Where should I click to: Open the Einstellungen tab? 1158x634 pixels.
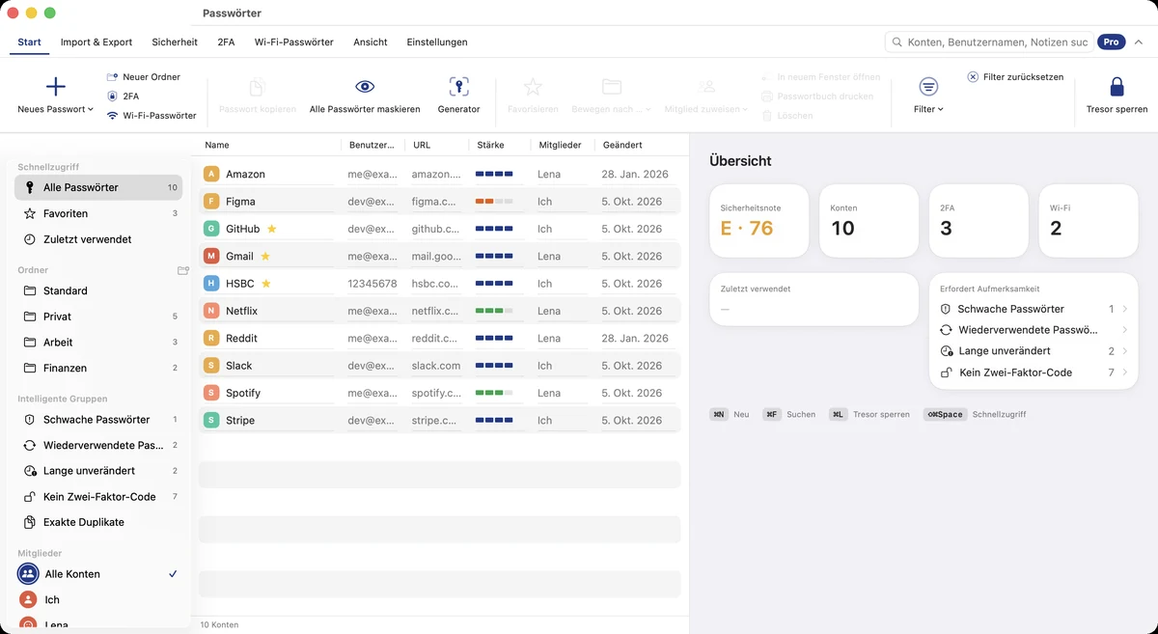point(437,42)
